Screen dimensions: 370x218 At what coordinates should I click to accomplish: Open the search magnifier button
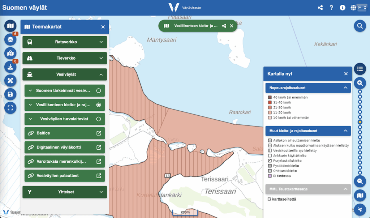click(x=360, y=26)
